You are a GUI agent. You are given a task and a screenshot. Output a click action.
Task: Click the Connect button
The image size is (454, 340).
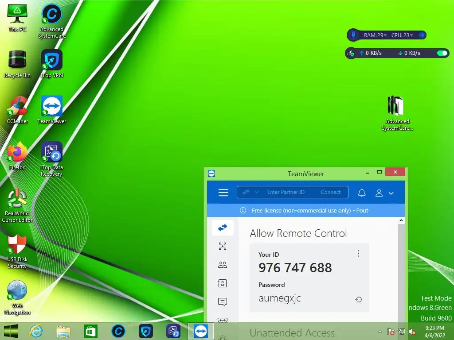click(331, 192)
